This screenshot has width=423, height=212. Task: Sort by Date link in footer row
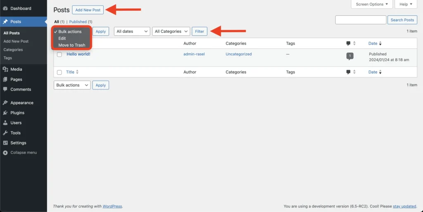tap(373, 72)
